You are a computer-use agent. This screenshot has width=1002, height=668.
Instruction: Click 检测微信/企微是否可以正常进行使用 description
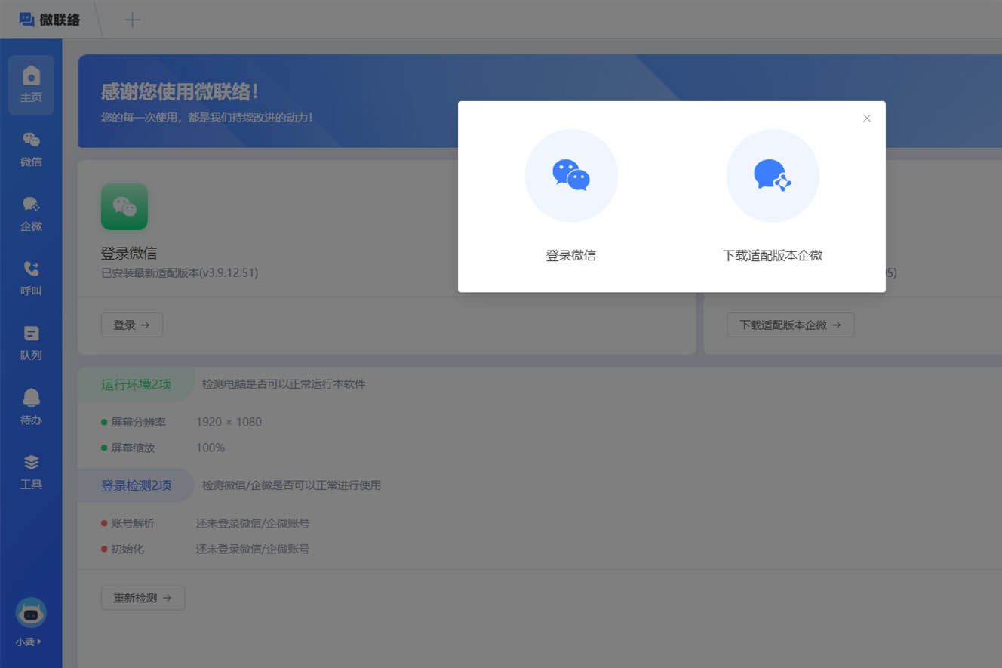coord(291,485)
